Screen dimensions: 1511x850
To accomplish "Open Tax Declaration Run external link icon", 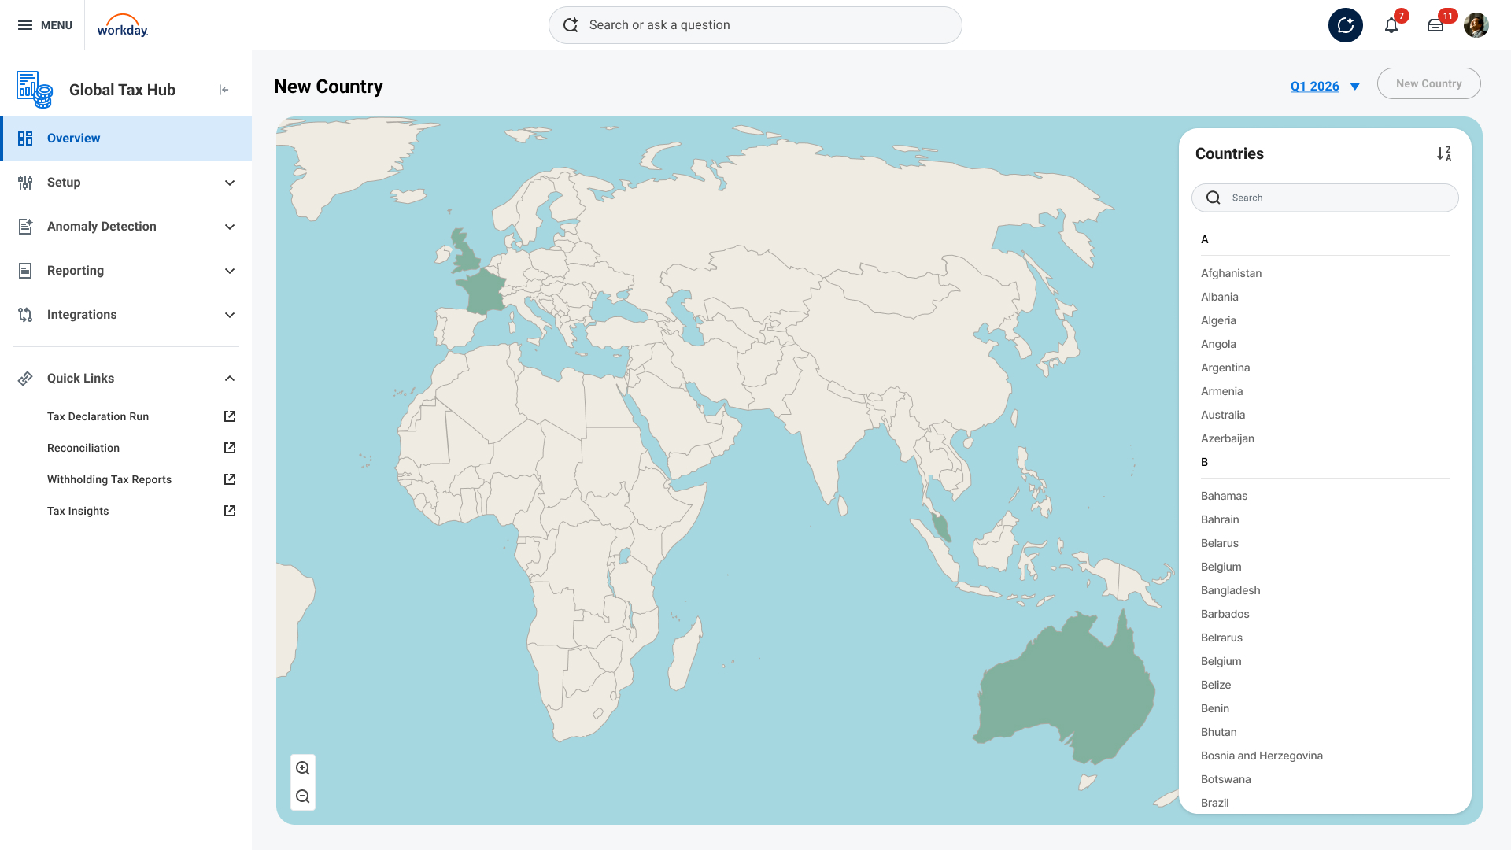I will pos(230,416).
